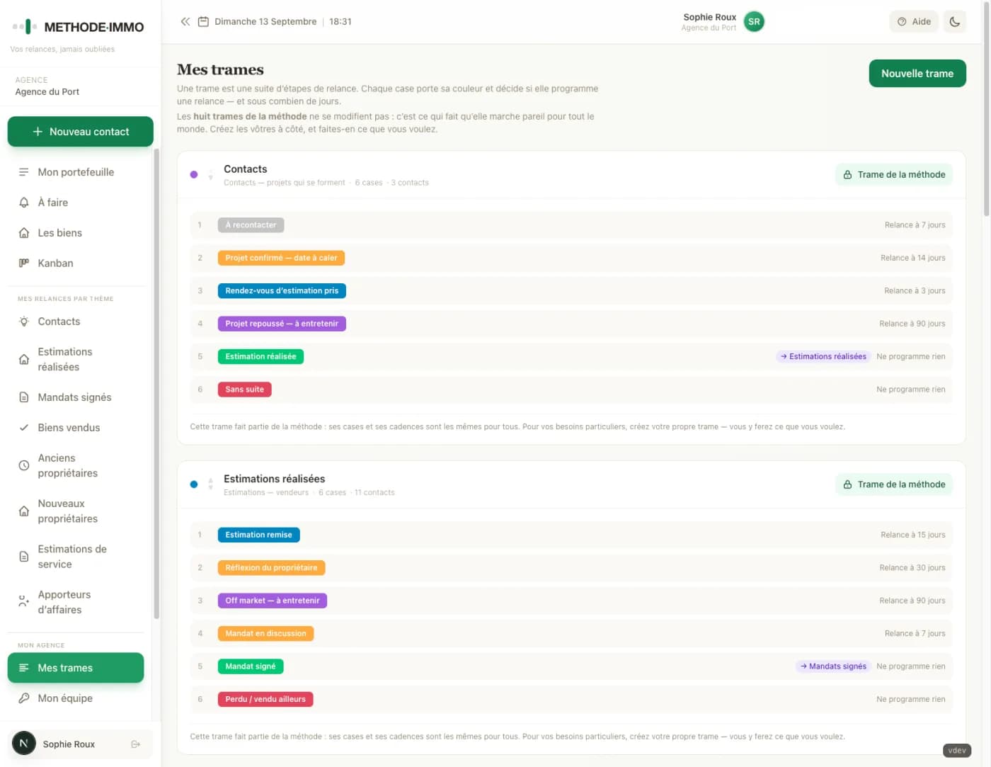
Task: Click the "Rendez-vous d'estimation pris" stage chip
Action: coord(282,291)
